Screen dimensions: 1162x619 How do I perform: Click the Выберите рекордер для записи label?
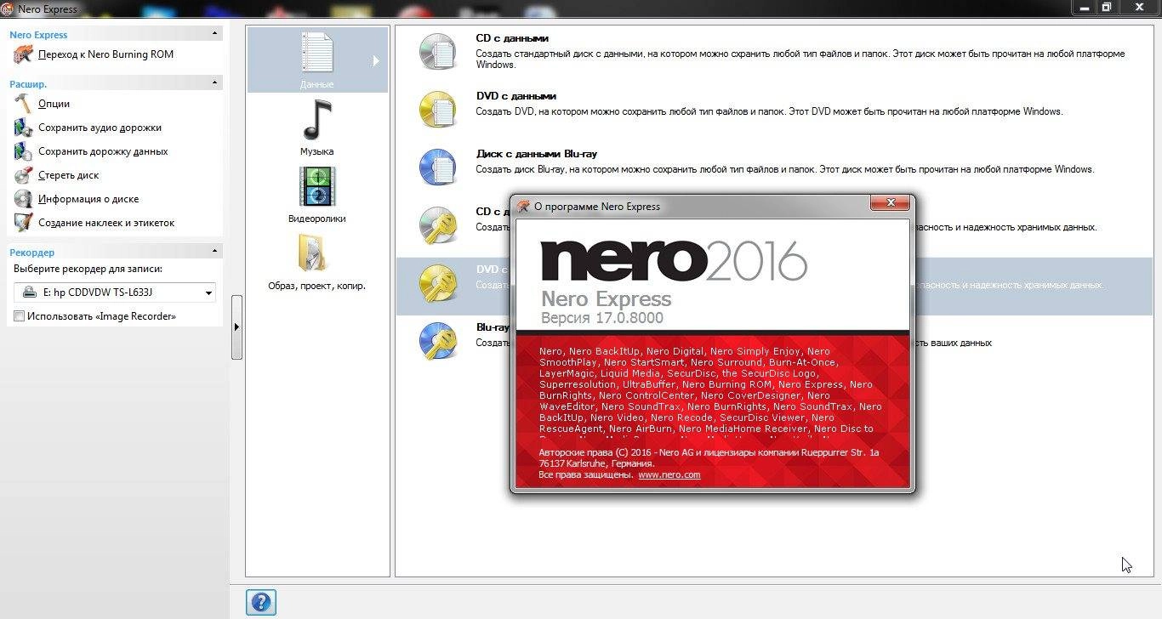point(88,269)
